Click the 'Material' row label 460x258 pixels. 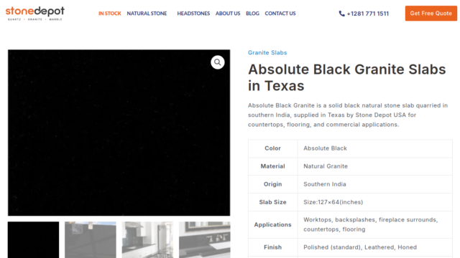click(272, 166)
